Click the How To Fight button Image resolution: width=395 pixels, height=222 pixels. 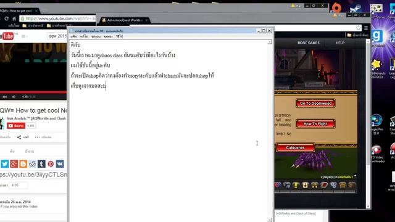315,124
